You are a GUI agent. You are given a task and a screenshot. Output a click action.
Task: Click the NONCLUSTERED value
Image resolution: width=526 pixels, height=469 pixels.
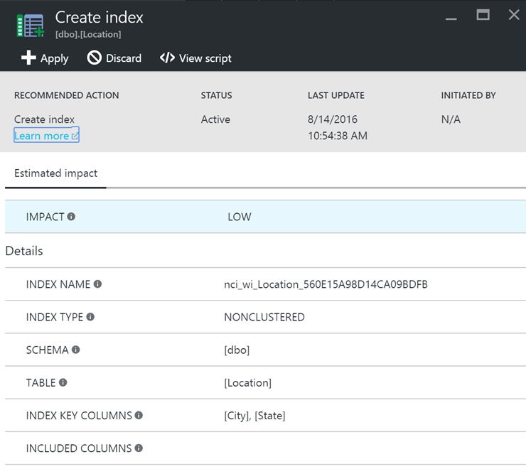click(264, 317)
